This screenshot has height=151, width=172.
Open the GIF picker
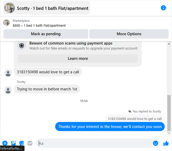pyautogui.click(x=30, y=143)
